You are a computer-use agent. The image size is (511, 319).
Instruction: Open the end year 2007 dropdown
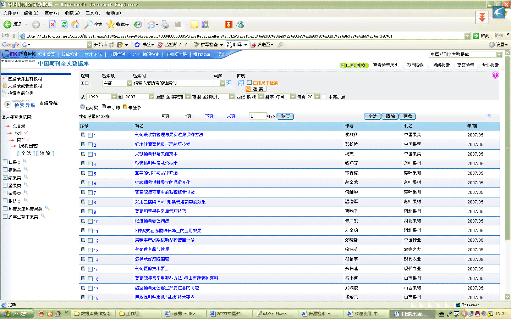coord(152,97)
